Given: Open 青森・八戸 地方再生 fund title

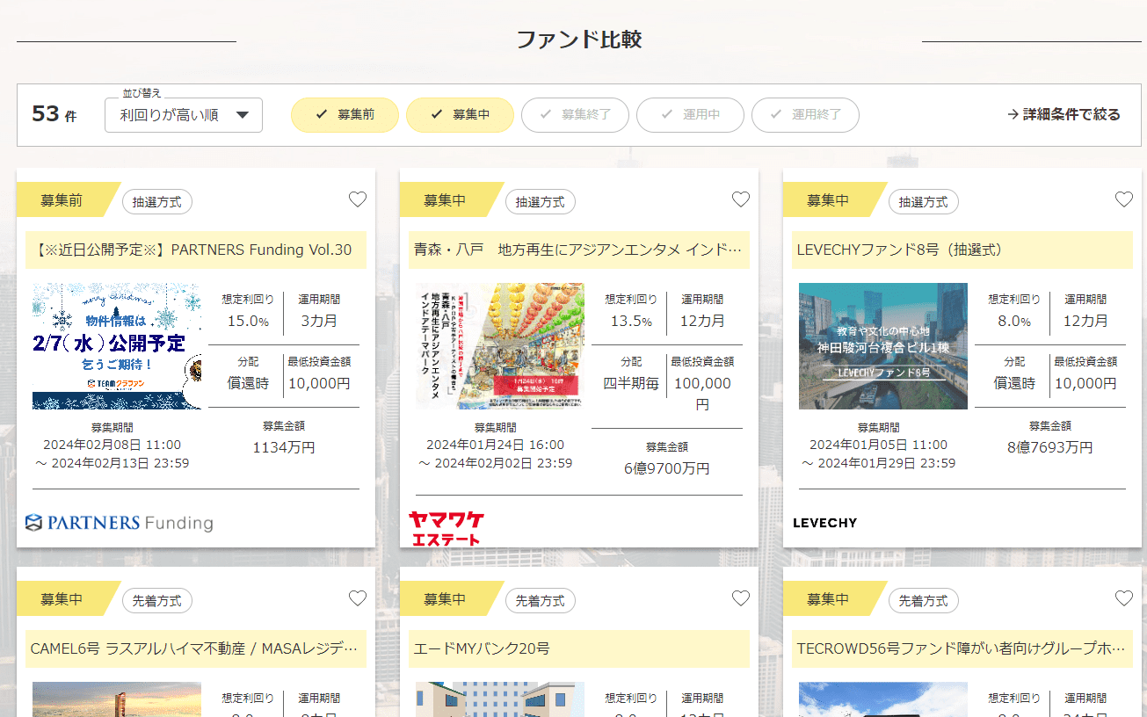Looking at the screenshot, I should (x=579, y=250).
